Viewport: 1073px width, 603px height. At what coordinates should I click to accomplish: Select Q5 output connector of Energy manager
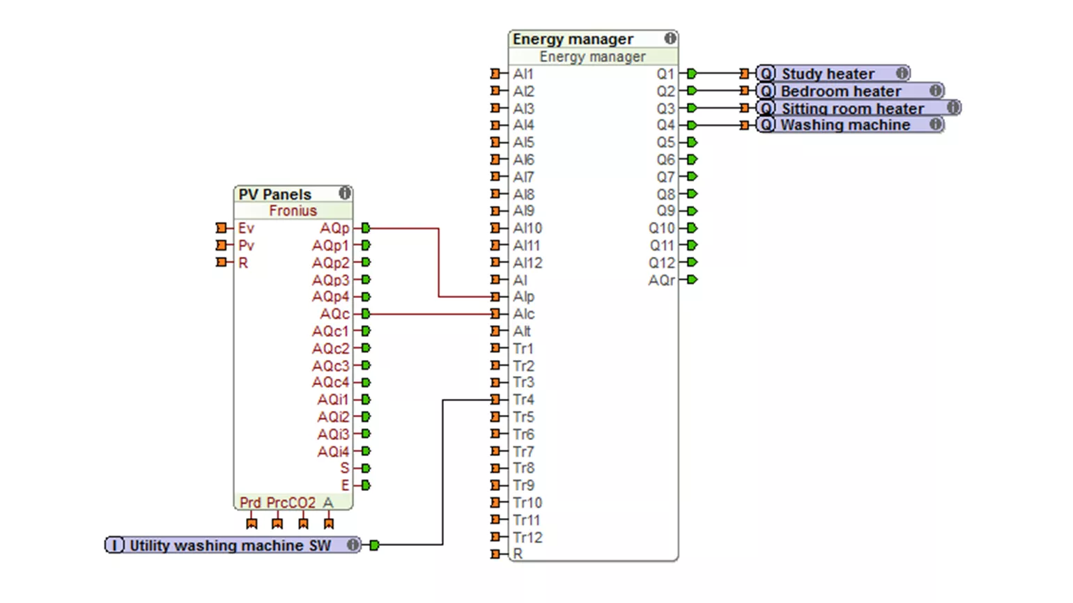tap(692, 142)
